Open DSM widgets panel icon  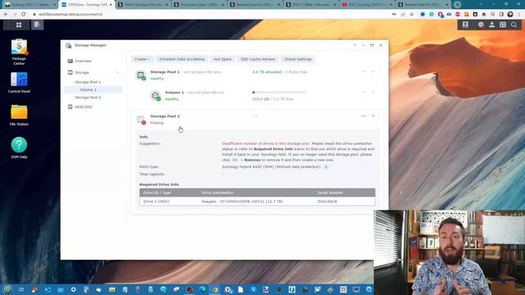coord(503,25)
